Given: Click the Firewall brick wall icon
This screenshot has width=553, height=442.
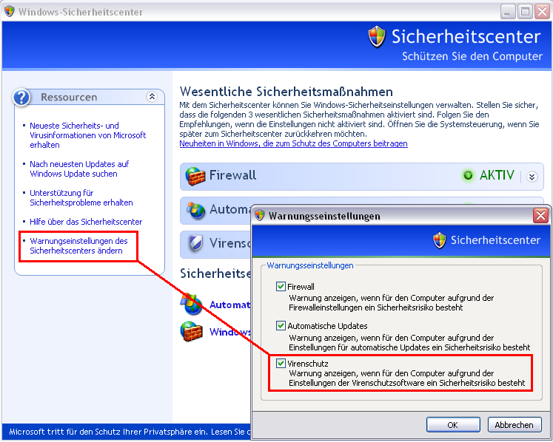Looking at the screenshot, I should (195, 177).
